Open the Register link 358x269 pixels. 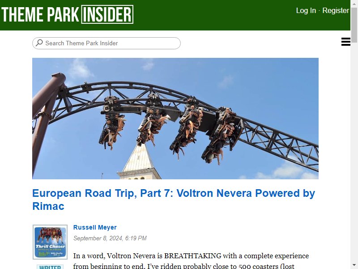(336, 10)
